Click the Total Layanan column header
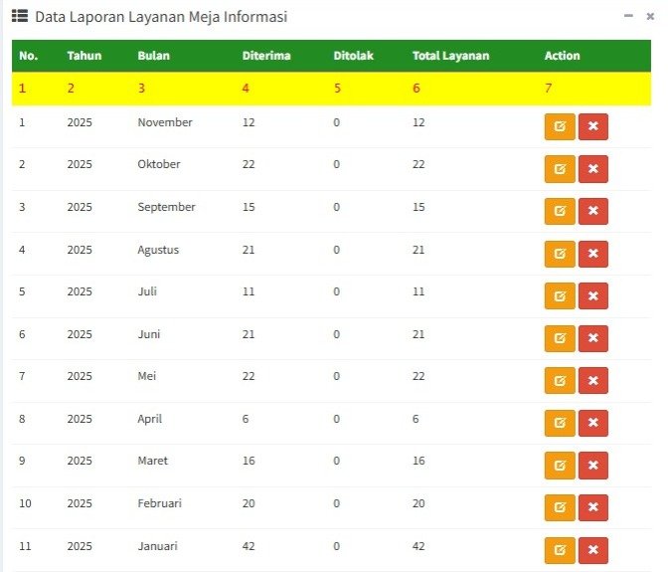 tap(450, 56)
